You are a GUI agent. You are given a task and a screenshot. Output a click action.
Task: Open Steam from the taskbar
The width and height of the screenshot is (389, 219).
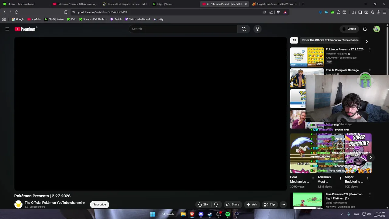point(210,214)
